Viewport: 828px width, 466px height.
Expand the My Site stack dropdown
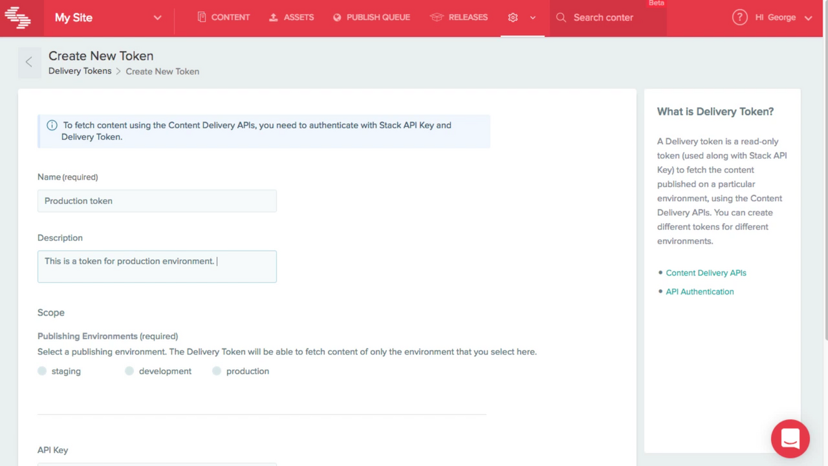157,17
